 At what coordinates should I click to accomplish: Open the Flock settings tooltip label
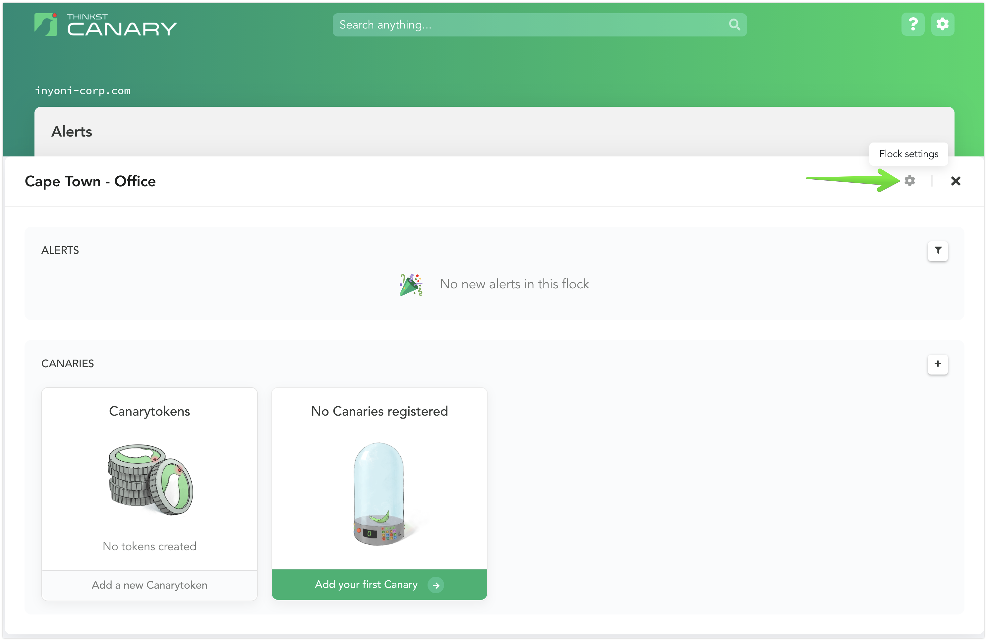point(909,154)
